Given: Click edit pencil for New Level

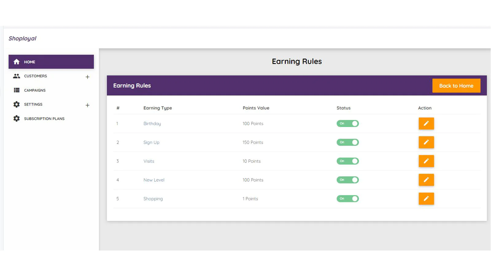Looking at the screenshot, I should [x=426, y=180].
